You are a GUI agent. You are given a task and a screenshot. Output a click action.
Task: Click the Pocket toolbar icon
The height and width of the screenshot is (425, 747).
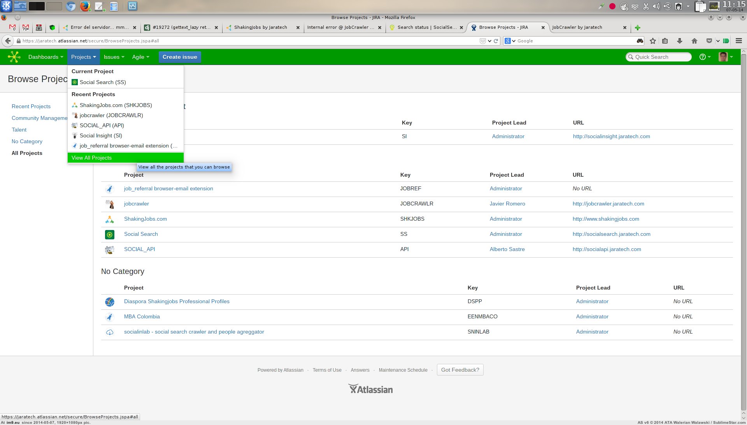709,41
